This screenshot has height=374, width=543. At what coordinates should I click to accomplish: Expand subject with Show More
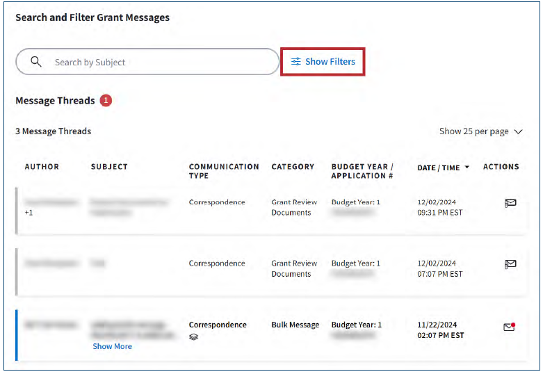tap(112, 346)
